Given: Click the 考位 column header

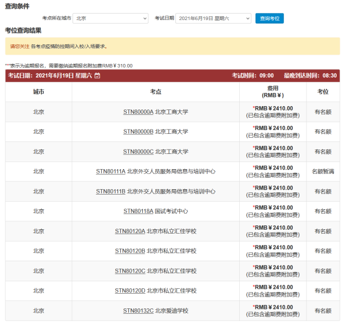Looking at the screenshot, I should (x=323, y=92).
